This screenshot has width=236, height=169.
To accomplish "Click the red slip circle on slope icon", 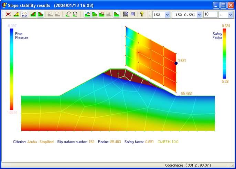I will pyautogui.click(x=102, y=14).
